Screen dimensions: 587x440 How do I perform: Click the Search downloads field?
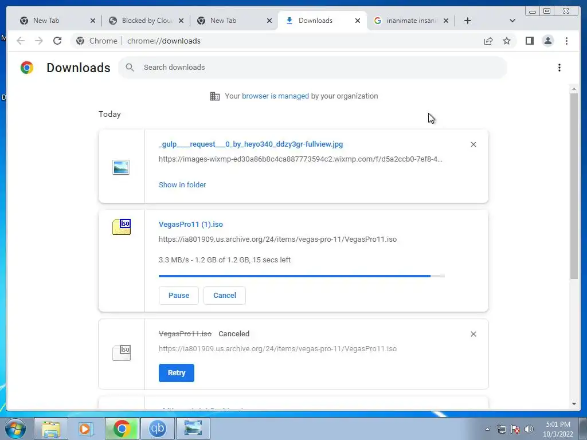click(x=312, y=68)
